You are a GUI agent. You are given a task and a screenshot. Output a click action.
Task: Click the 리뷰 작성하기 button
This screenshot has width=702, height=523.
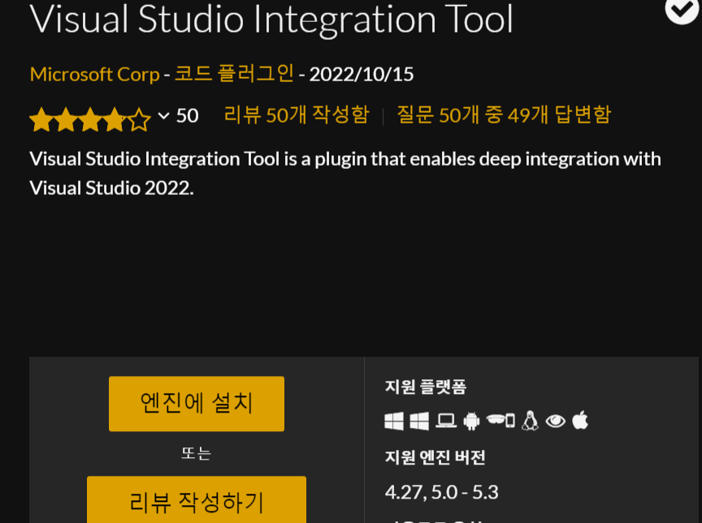point(197,499)
